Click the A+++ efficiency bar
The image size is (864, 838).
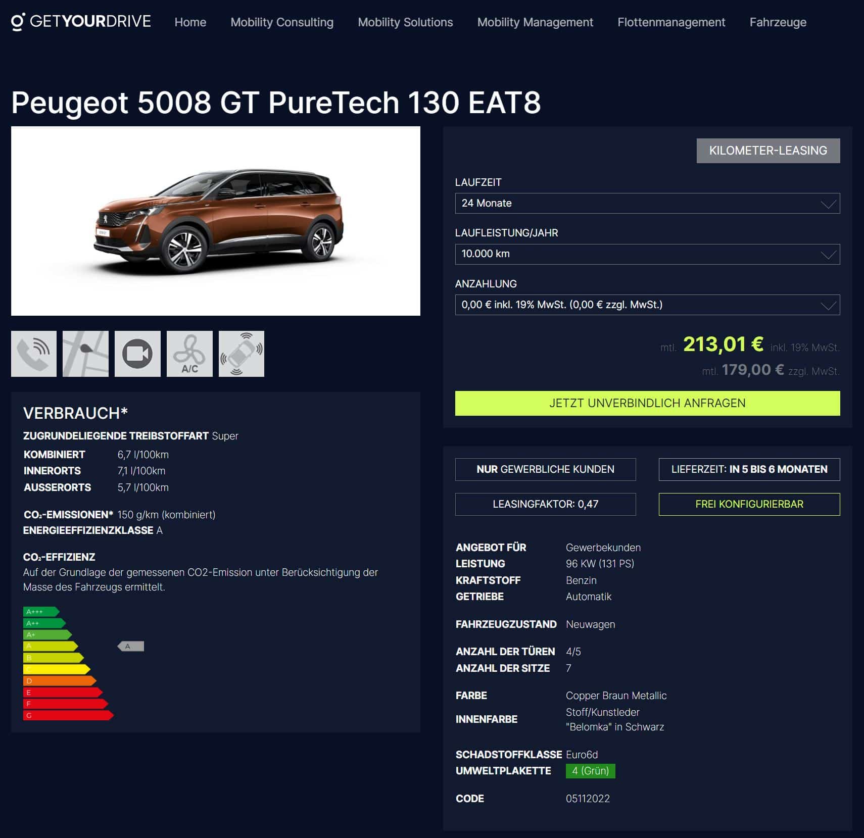(x=41, y=612)
